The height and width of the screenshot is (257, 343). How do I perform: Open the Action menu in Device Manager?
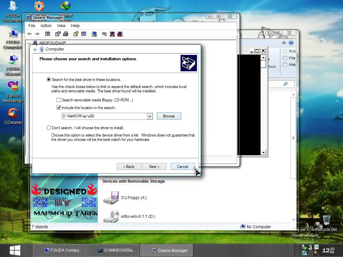click(x=46, y=25)
